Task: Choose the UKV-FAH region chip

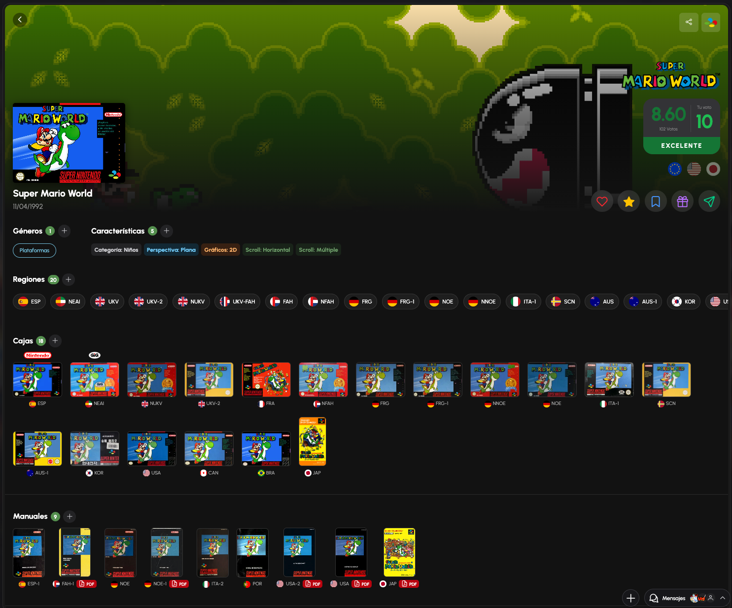Action: tap(238, 302)
